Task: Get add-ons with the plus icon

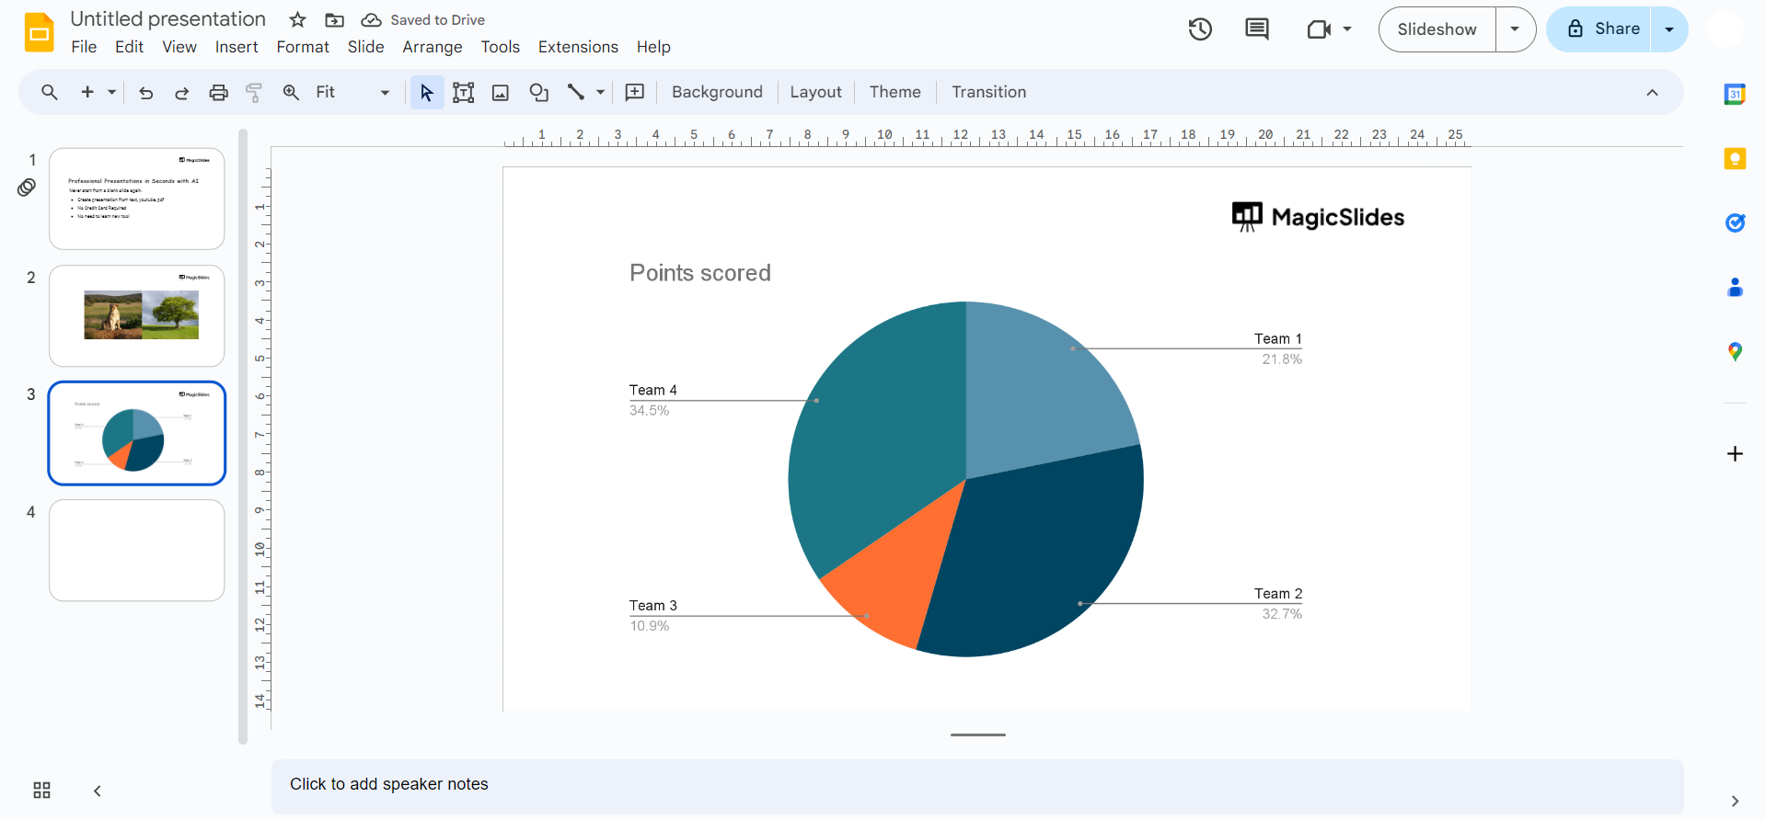Action: click(x=1735, y=453)
